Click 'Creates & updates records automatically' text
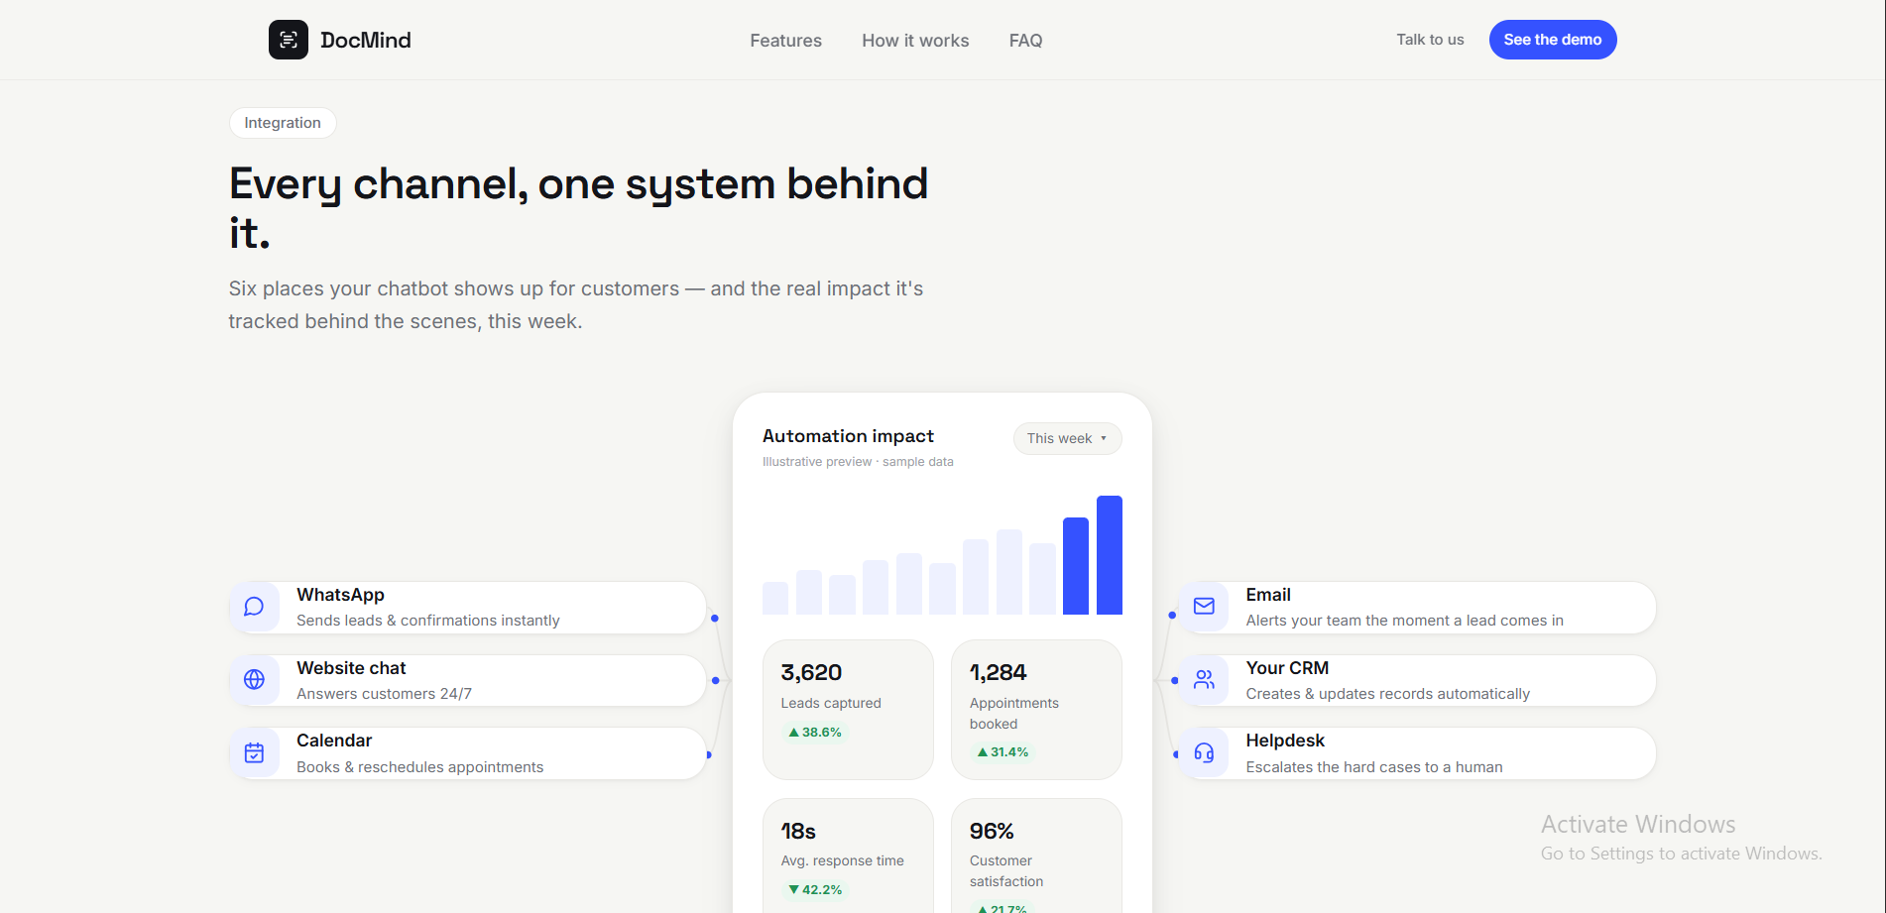Screen dimensions: 1886x913 [1388, 694]
